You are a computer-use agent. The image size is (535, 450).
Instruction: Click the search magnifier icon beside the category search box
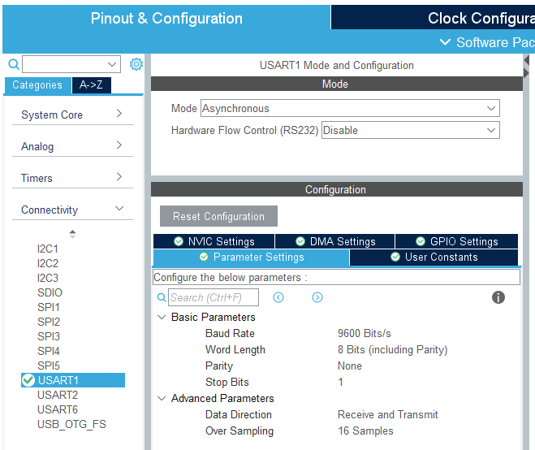[14, 64]
